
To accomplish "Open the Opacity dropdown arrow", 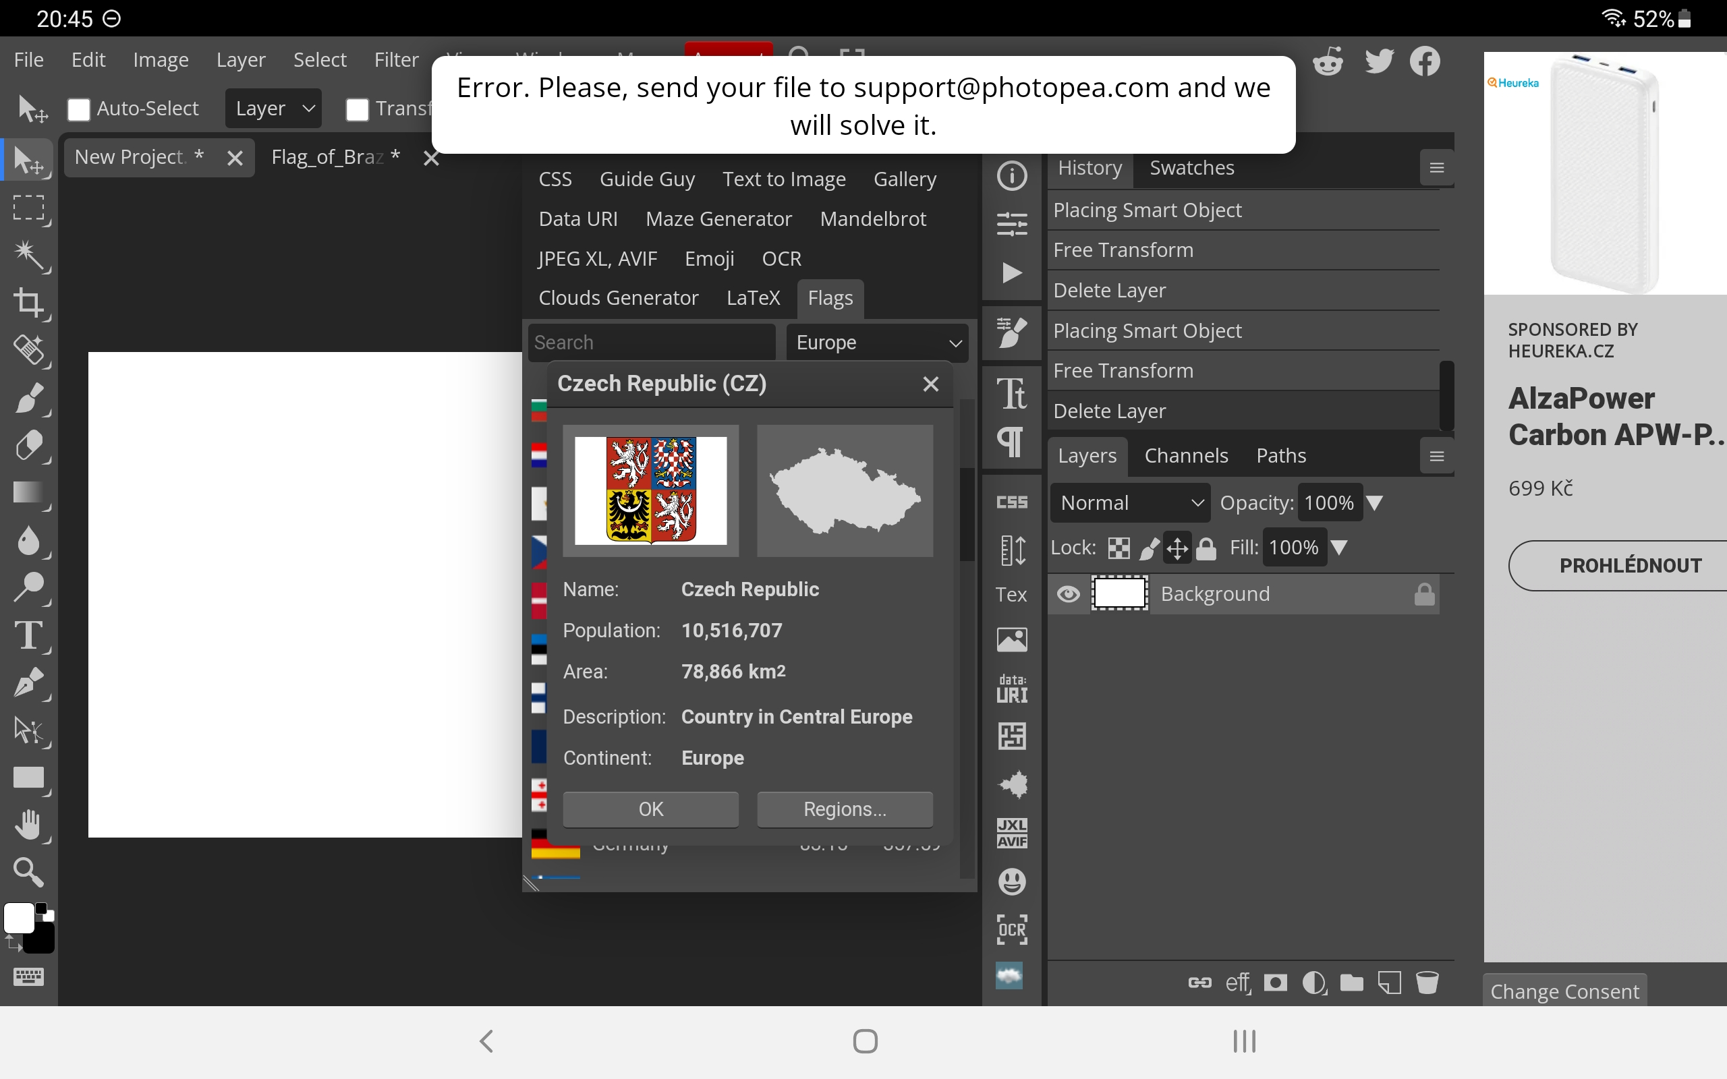I will pyautogui.click(x=1376, y=502).
